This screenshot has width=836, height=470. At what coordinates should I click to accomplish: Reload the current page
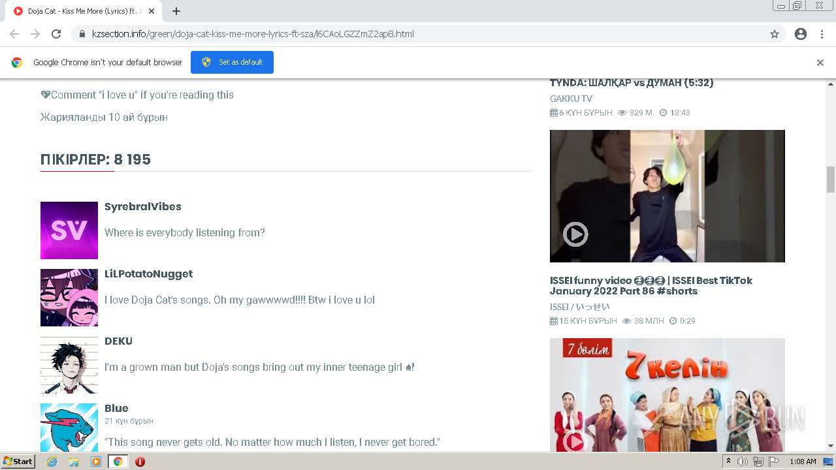tap(56, 34)
